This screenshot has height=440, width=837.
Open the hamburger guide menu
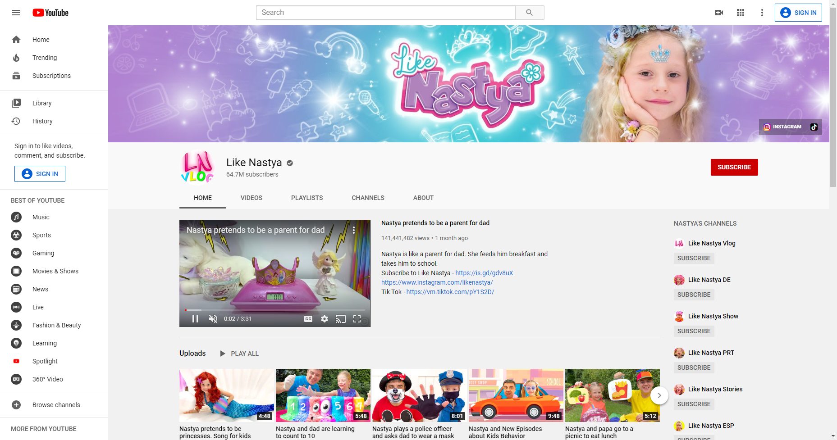coord(16,13)
